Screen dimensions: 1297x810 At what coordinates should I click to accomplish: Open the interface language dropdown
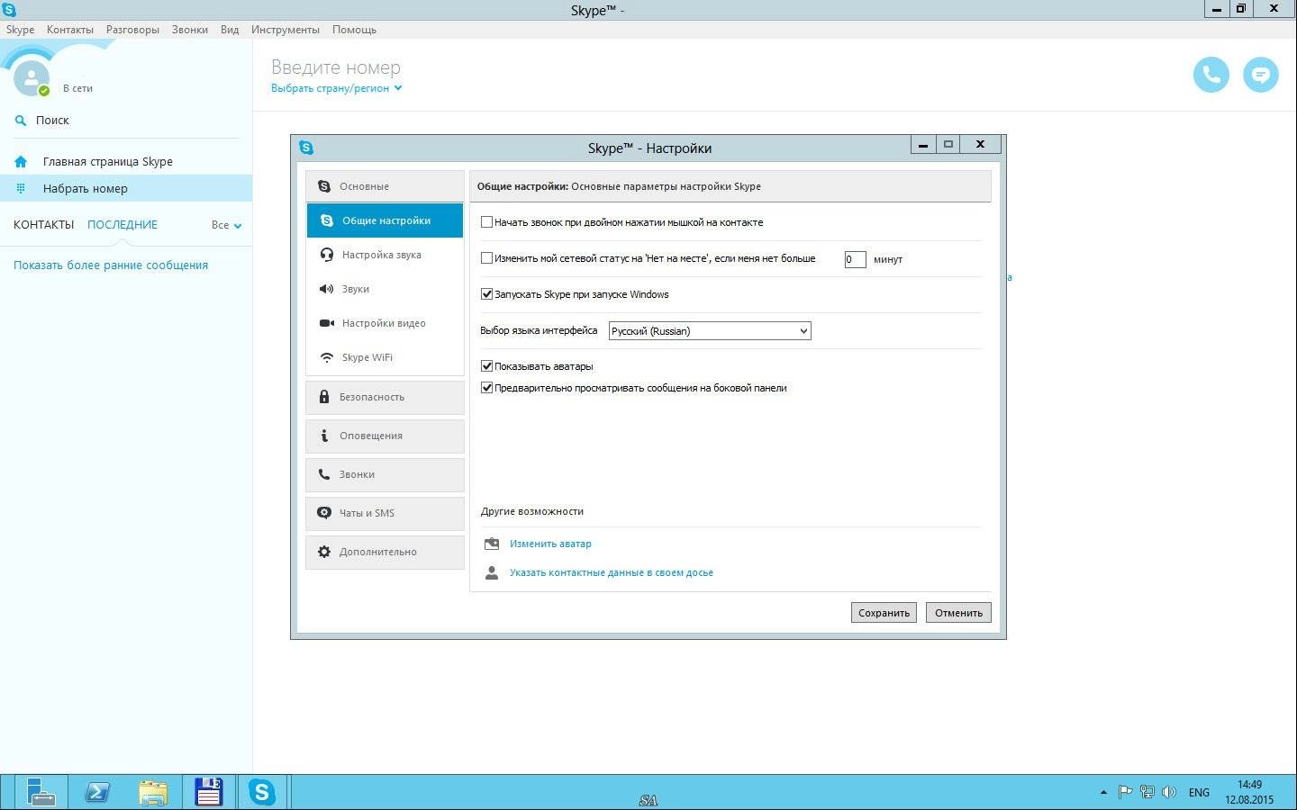pyautogui.click(x=710, y=331)
